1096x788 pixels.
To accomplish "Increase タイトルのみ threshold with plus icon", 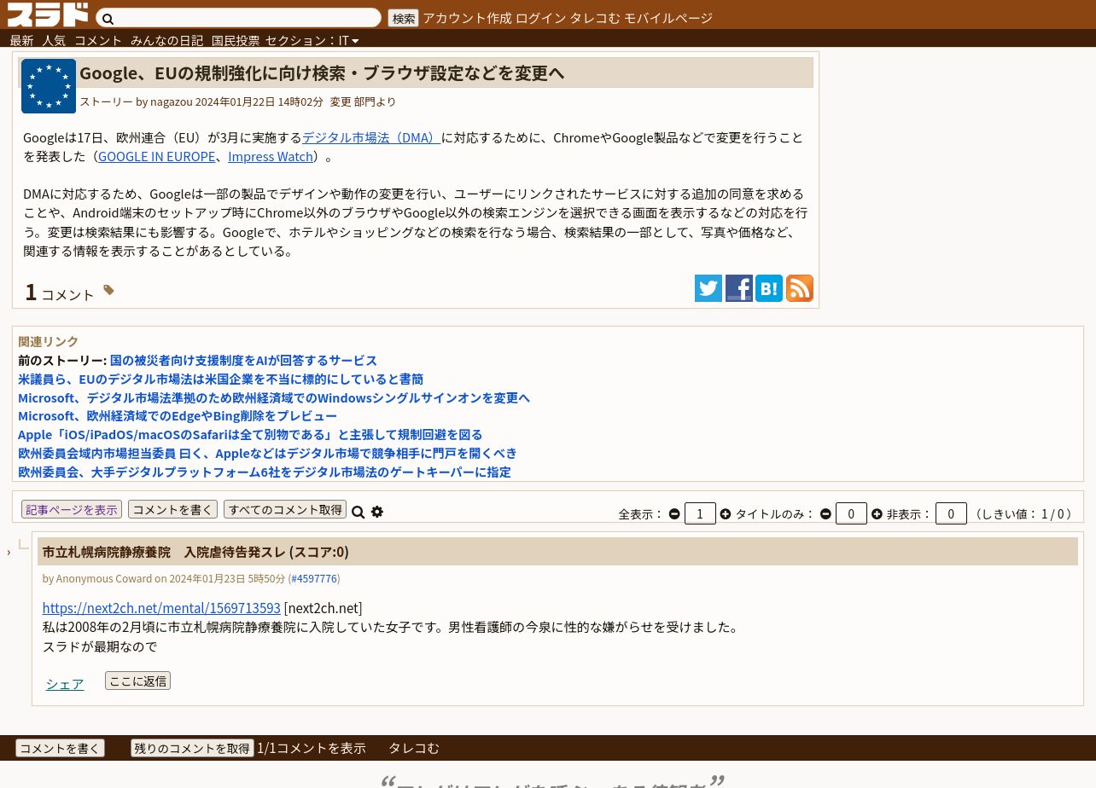I will 877,514.
